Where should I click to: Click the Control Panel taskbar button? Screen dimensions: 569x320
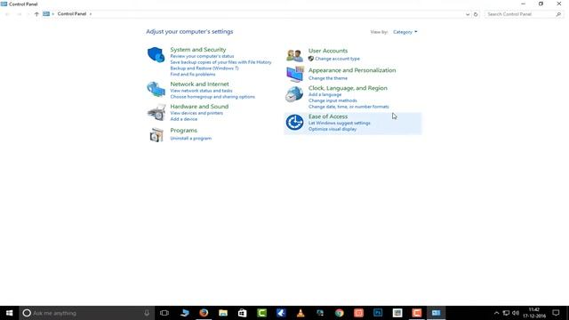coord(436,313)
